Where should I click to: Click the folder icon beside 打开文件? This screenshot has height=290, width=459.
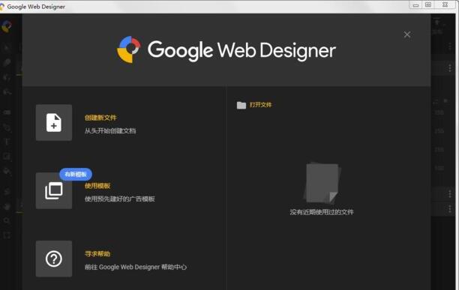[241, 105]
